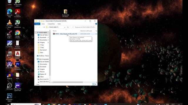This screenshot has height=105, width=188.
Task: Open the Dual sense 5 folder in the navigation pane
Action: click(x=43, y=50)
